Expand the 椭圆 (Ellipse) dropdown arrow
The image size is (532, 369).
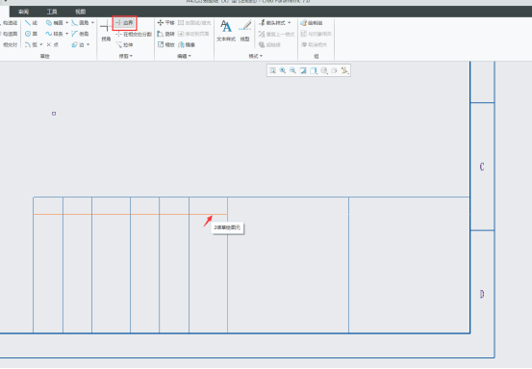(x=66, y=23)
